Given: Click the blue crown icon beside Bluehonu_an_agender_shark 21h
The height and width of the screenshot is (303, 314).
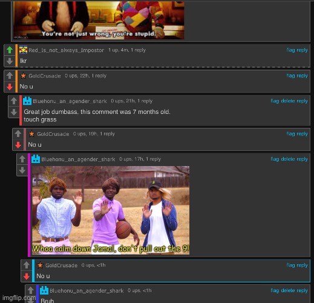Looking at the screenshot, I should point(27,101).
